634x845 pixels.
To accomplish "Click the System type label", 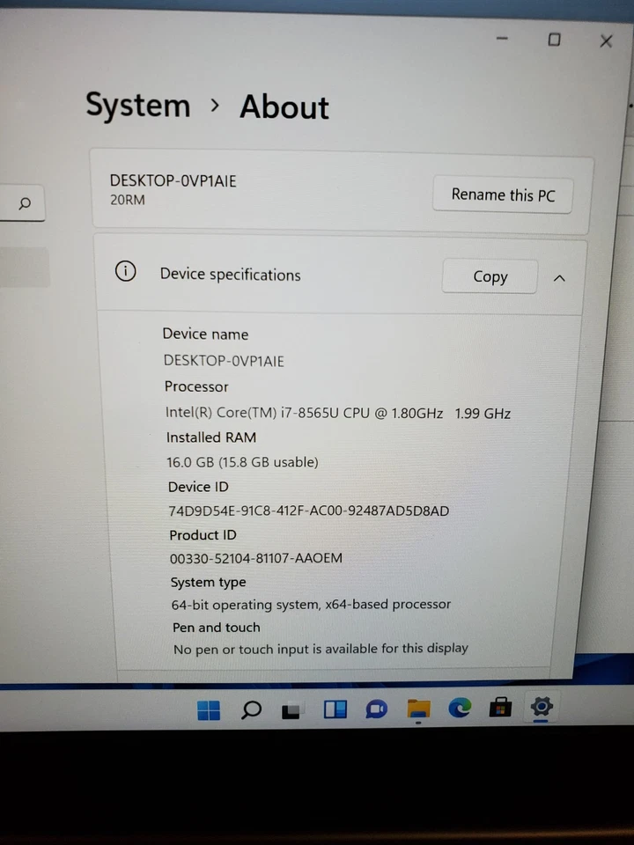I will coord(208,582).
